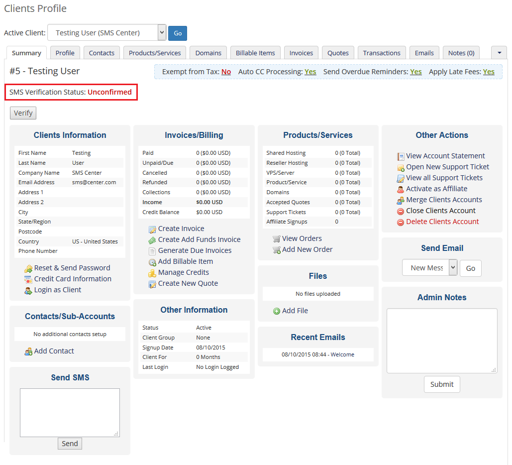Click the Merge Clients Accounts link
The image size is (512, 465).
(444, 200)
